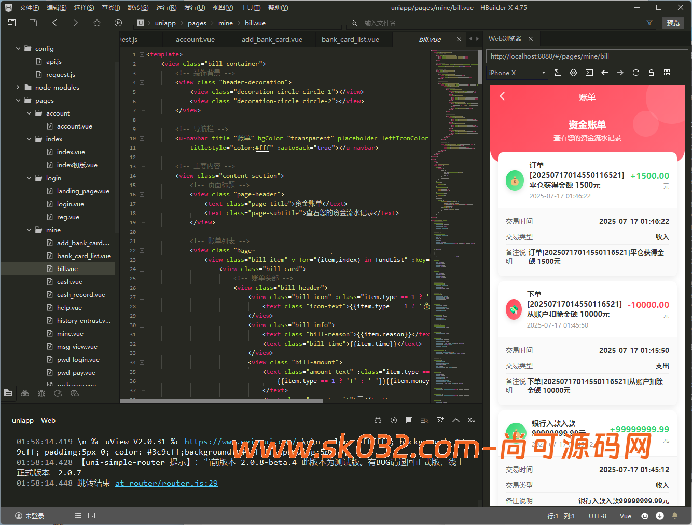692x525 pixels.
Task: Switch to the bank_card_list.vue tab
Action: click(x=350, y=39)
